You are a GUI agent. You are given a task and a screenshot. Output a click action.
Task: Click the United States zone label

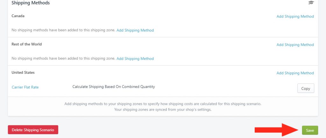pos(23,72)
